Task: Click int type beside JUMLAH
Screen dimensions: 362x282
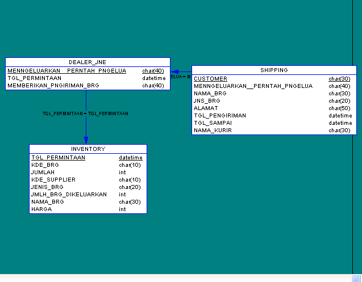Action: (122, 172)
